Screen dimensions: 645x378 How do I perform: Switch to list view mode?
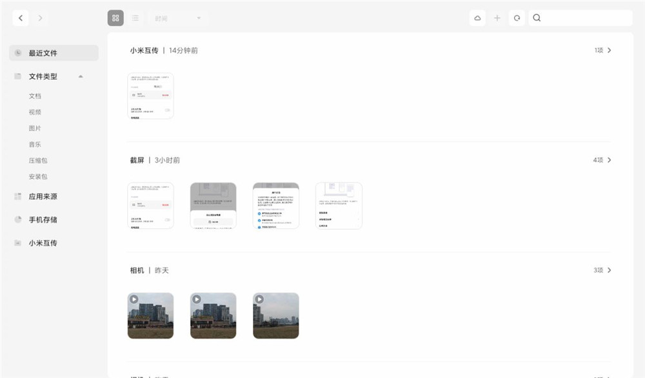135,17
